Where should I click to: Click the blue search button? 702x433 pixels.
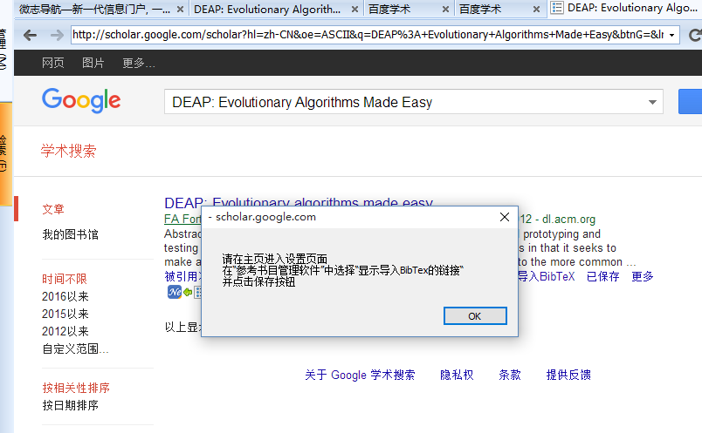pyautogui.click(x=690, y=102)
